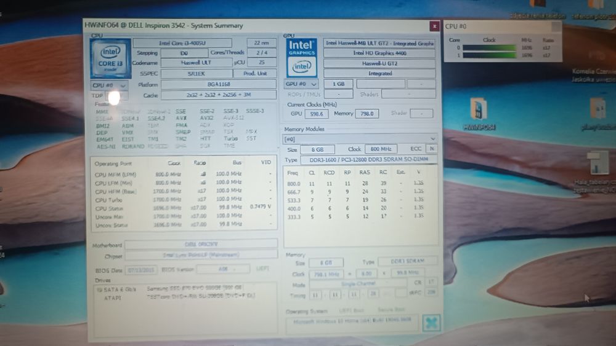This screenshot has height=346, width=616.
Task: Click the Intel HD Graphics 4400 field
Action: (379, 53)
